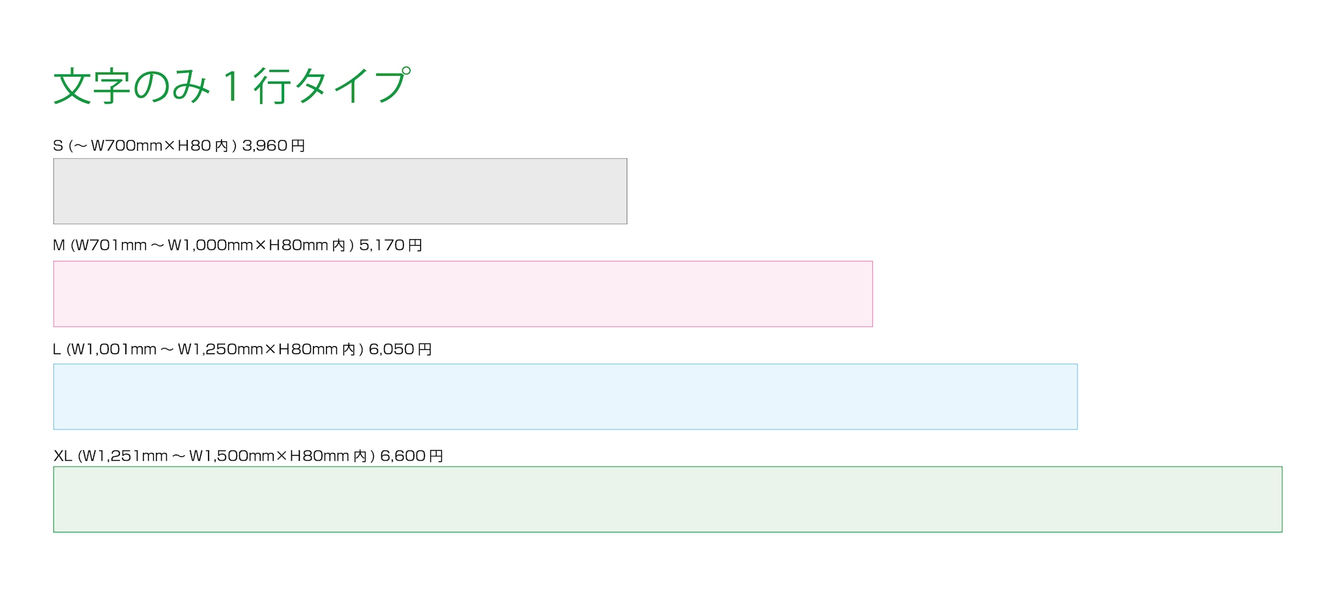1335x595 pixels.
Task: Click the W701mm text in M label
Action: click(111, 245)
